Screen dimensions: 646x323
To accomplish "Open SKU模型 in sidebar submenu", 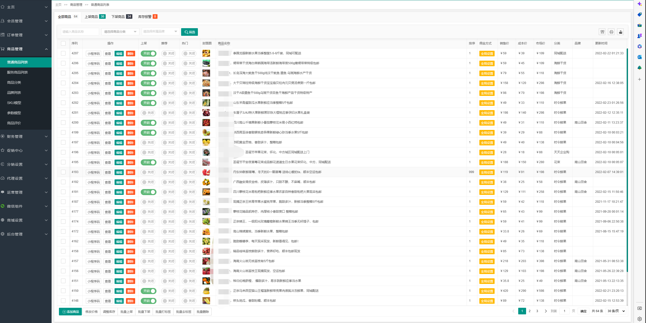I will [26, 103].
